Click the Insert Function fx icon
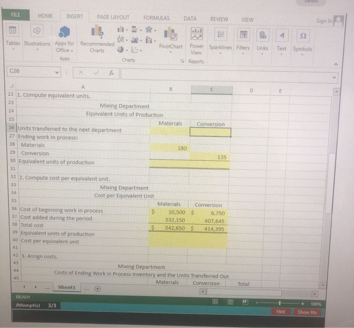354x328 pixels. tap(111, 73)
